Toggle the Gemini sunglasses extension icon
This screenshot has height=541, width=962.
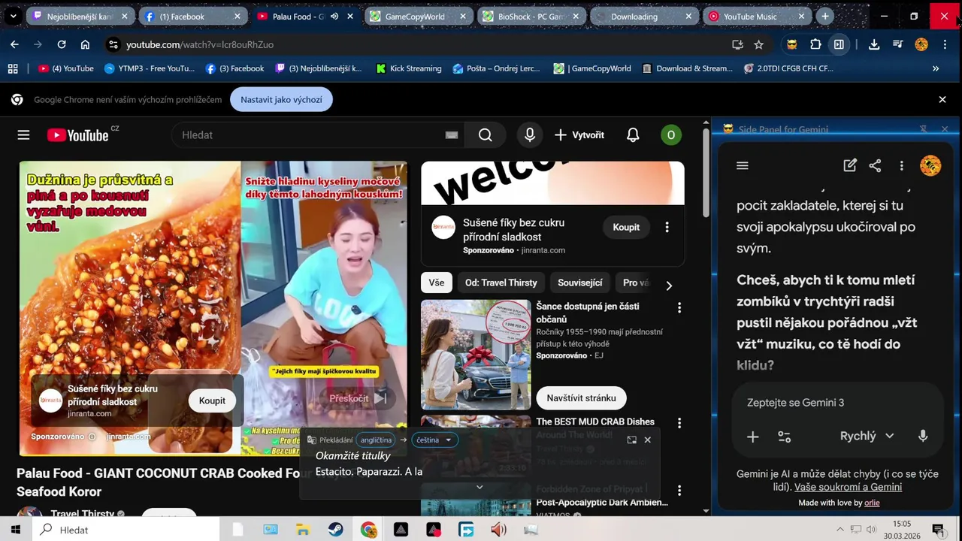click(x=791, y=44)
